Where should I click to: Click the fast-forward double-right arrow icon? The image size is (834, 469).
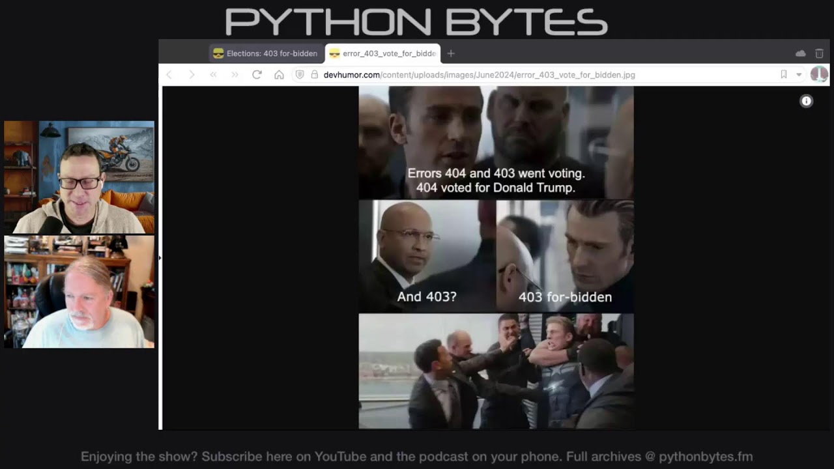point(235,75)
